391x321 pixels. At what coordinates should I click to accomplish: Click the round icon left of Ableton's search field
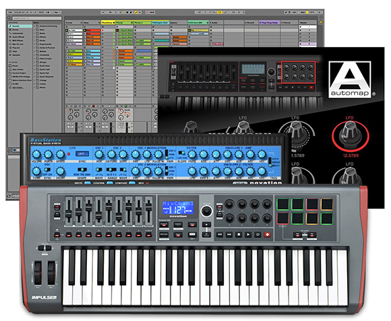coord(9,18)
